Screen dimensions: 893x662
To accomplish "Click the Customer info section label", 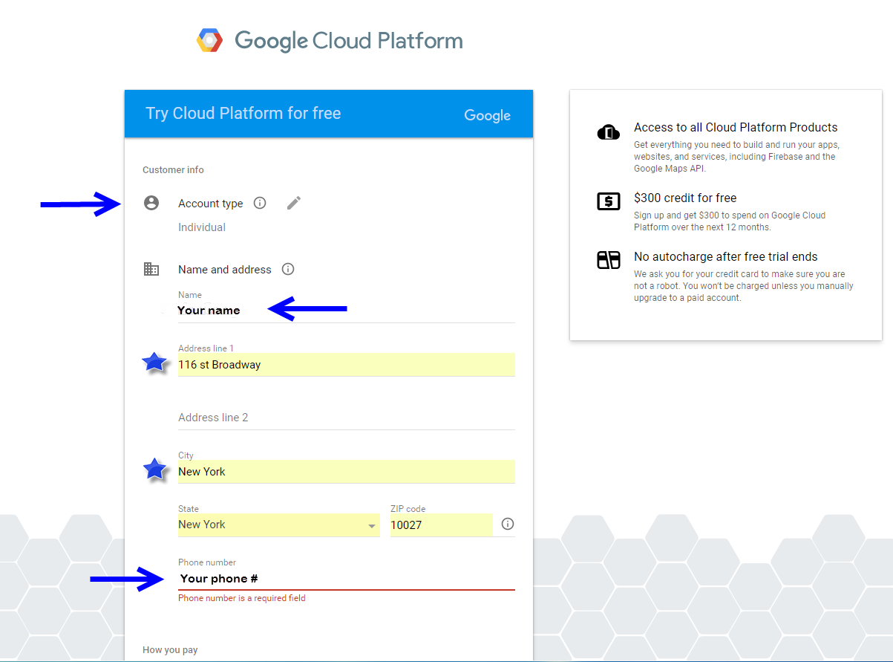I will [173, 170].
